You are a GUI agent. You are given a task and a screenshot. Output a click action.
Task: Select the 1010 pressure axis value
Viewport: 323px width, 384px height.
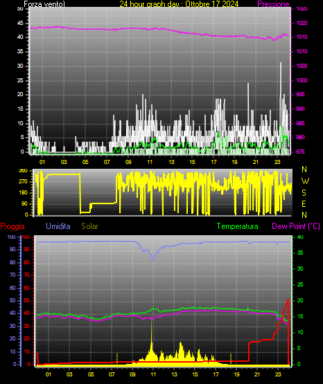302,51
